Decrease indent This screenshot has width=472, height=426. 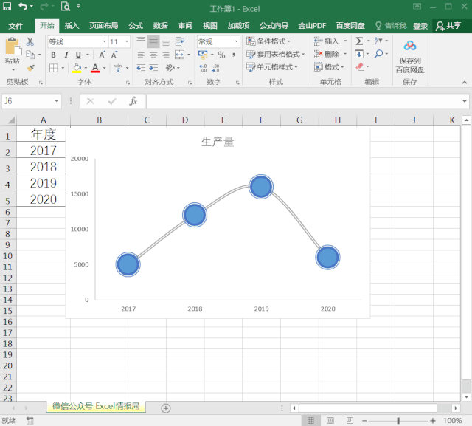(141, 68)
